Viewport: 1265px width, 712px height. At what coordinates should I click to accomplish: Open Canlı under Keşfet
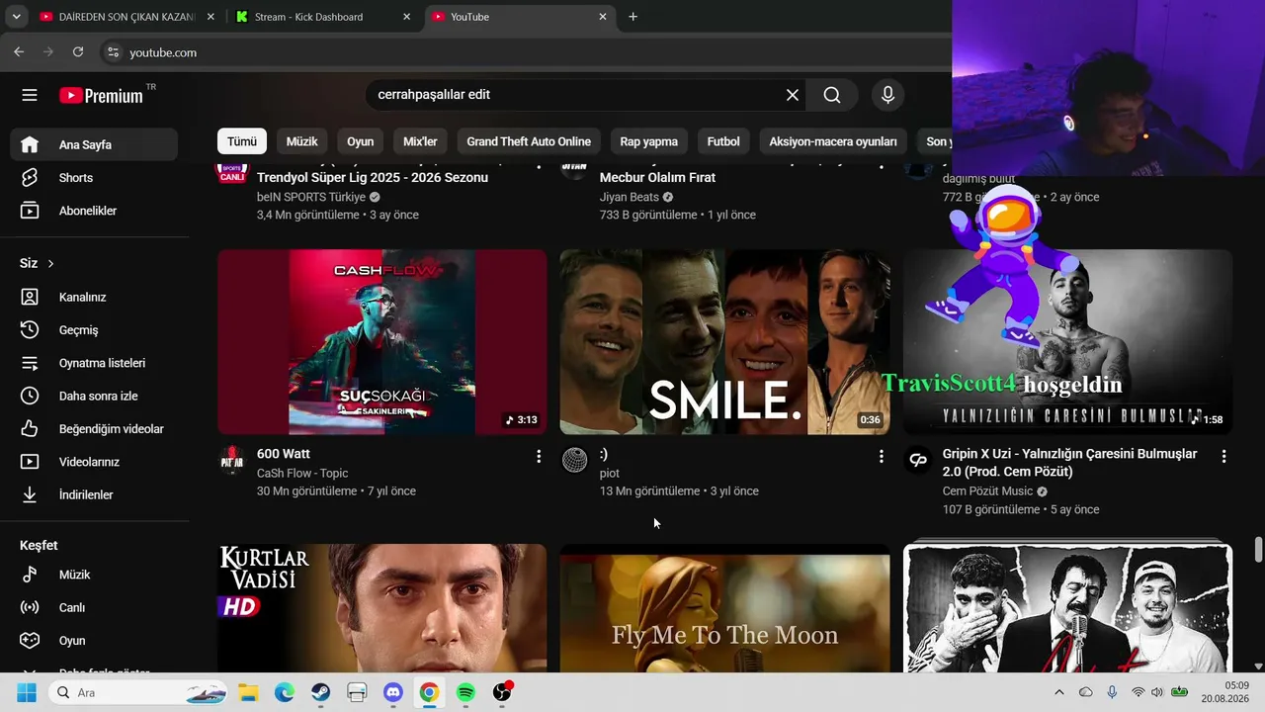tap(95, 607)
